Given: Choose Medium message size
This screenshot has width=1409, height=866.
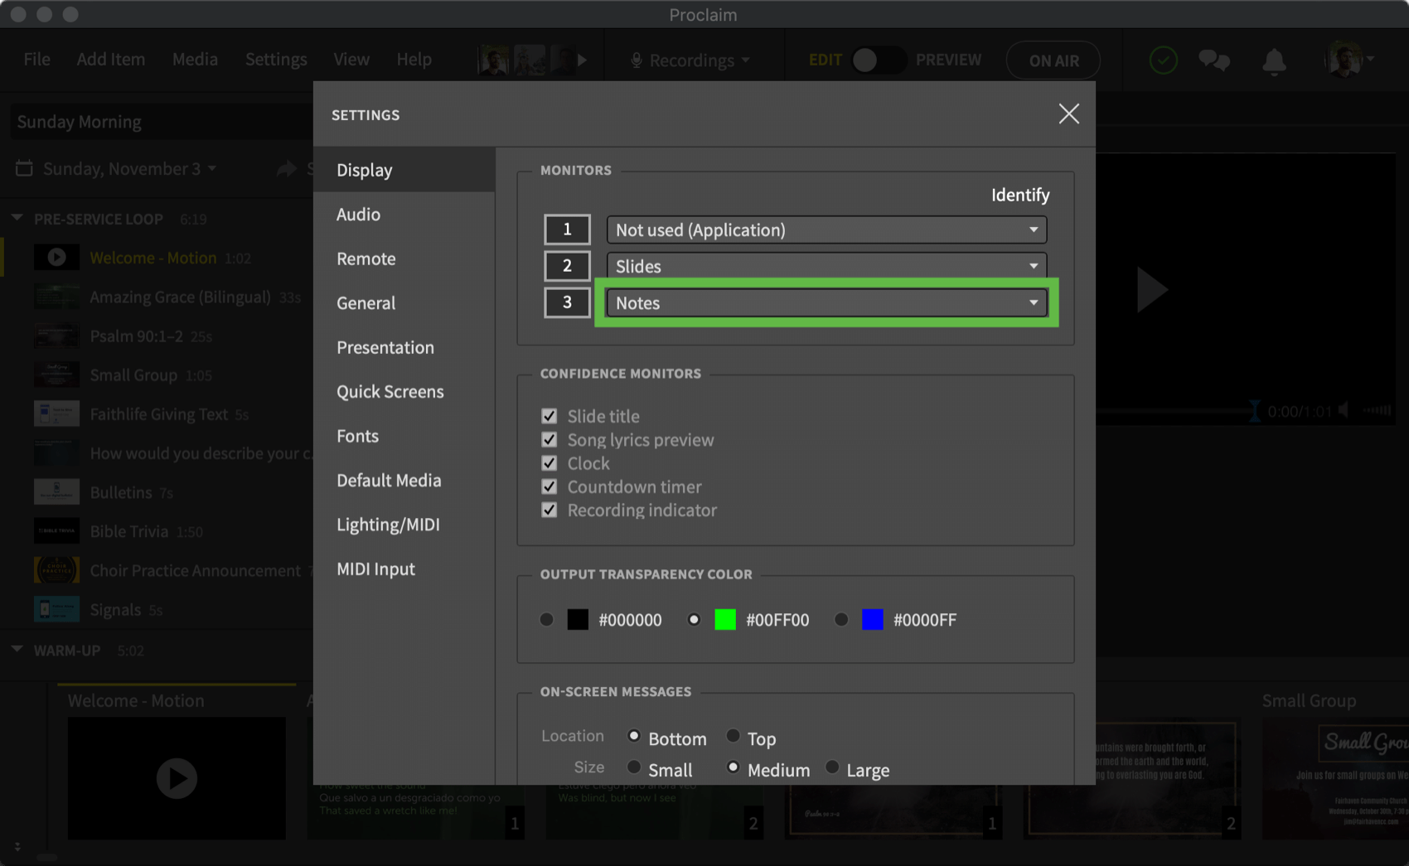Looking at the screenshot, I should 733,767.
